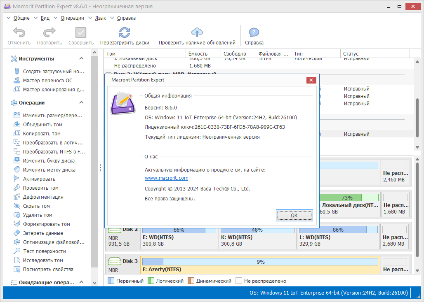Viewport: 424px width, 302px height.
Task: Select Изменить размер/переместить icon
Action: point(17,115)
